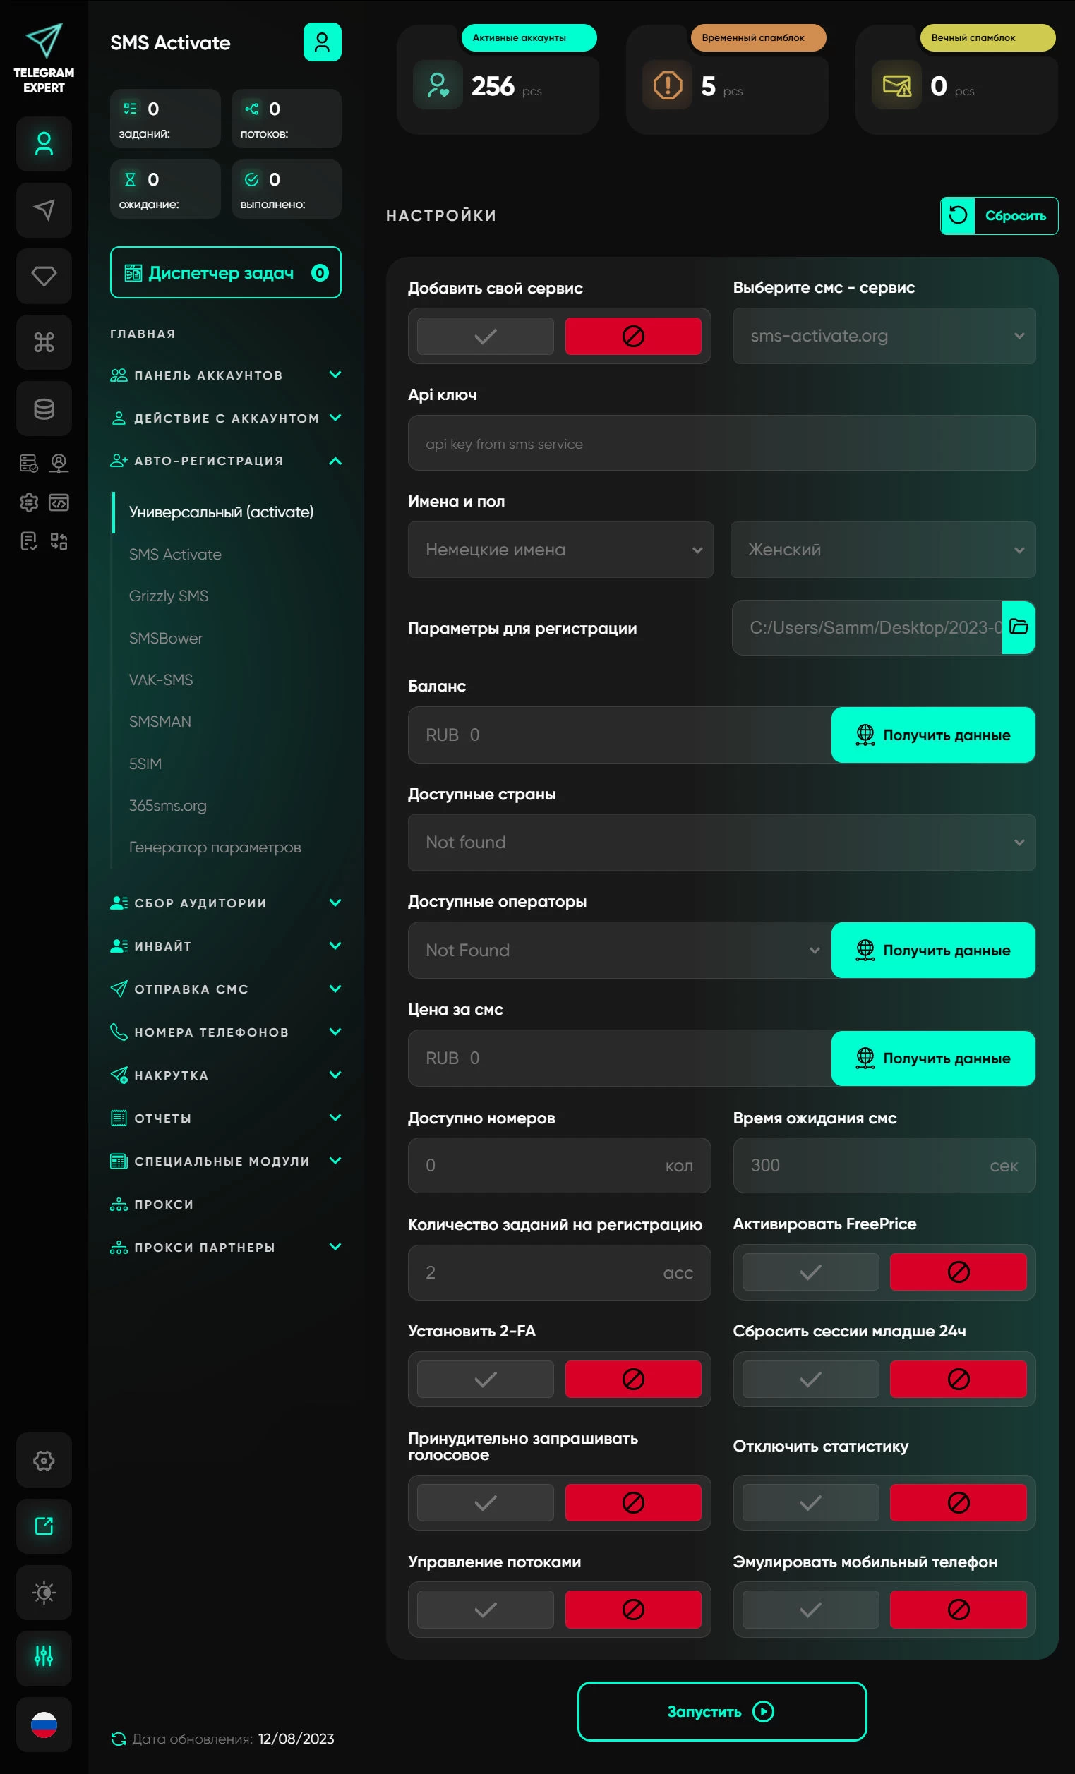The width and height of the screenshot is (1075, 1774).
Task: Open Генератор параметров submenu item
Action: click(215, 847)
